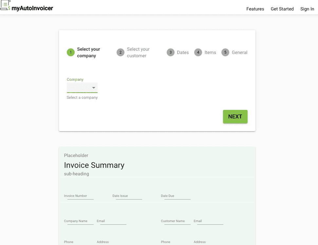Jump to step 2 circle icon
This screenshot has height=245, width=318.
coord(121,52)
